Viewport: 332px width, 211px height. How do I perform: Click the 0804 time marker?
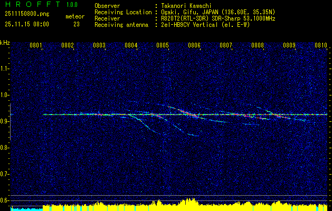coord(131,45)
